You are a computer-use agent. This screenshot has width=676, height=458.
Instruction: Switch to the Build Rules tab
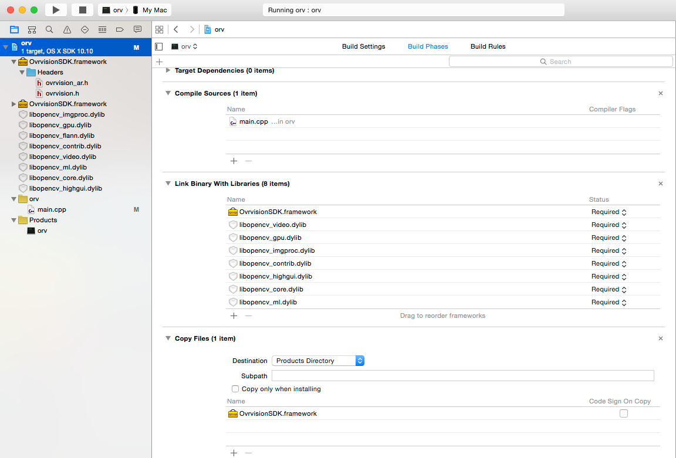488,46
